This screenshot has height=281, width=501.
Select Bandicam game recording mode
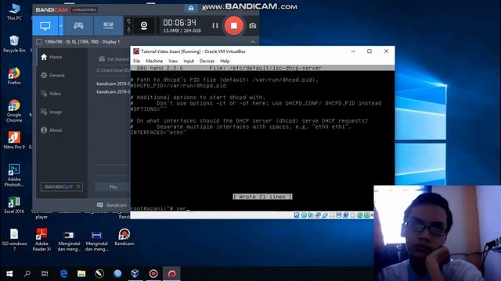78,26
